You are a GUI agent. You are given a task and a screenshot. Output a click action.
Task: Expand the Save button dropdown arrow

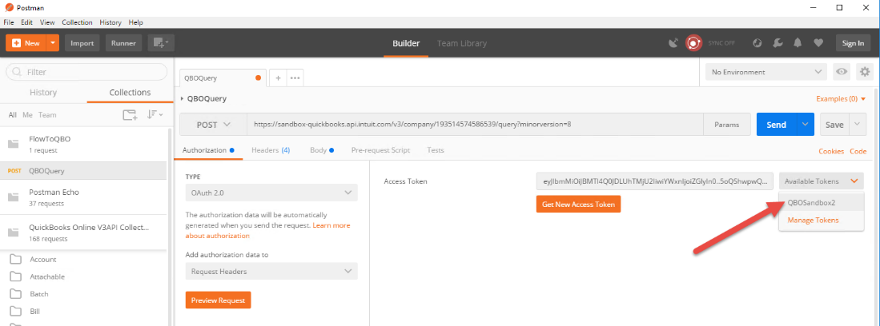point(858,125)
